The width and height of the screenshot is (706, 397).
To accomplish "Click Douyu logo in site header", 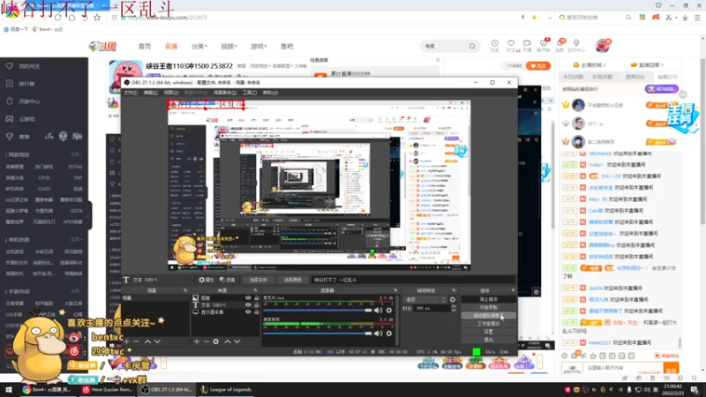I will [102, 46].
